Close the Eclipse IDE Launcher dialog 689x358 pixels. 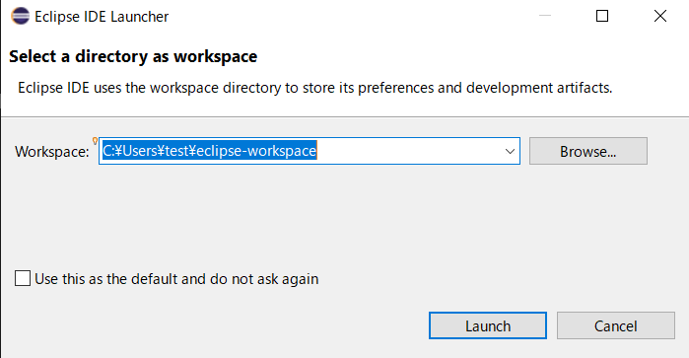[660, 16]
